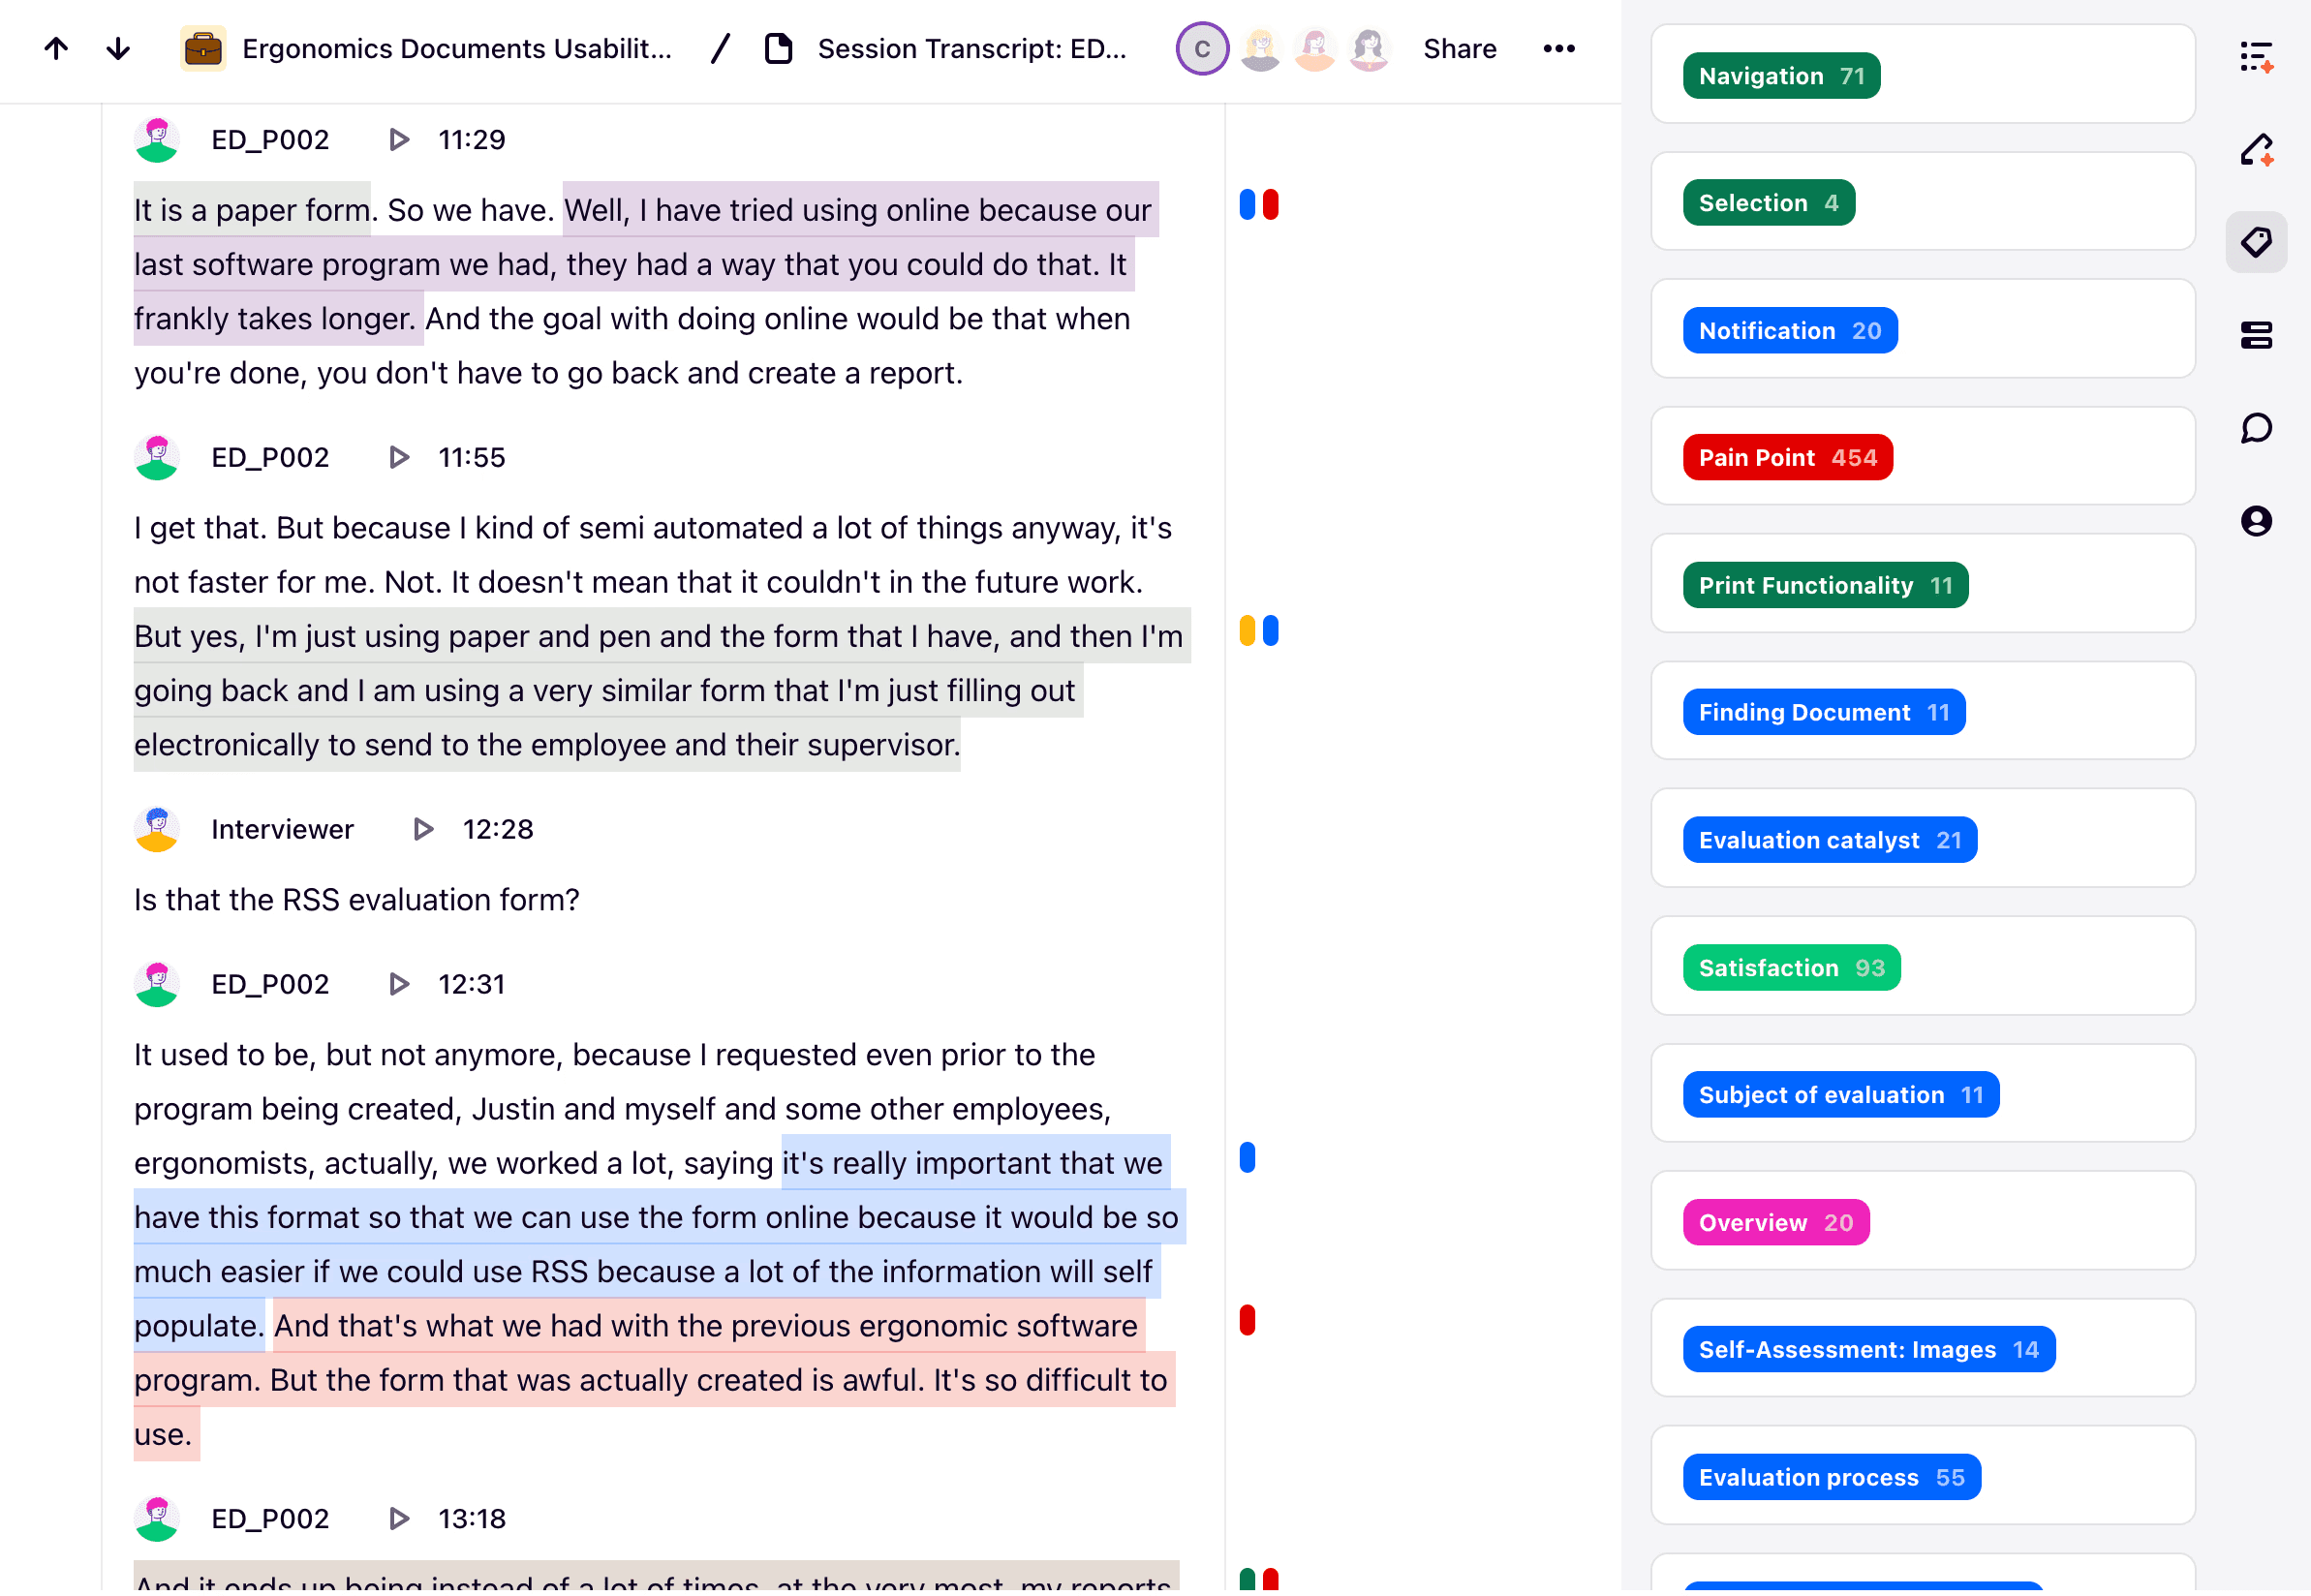Click the purple C user avatar
The height and width of the screenshot is (1596, 2311).
click(1201, 48)
